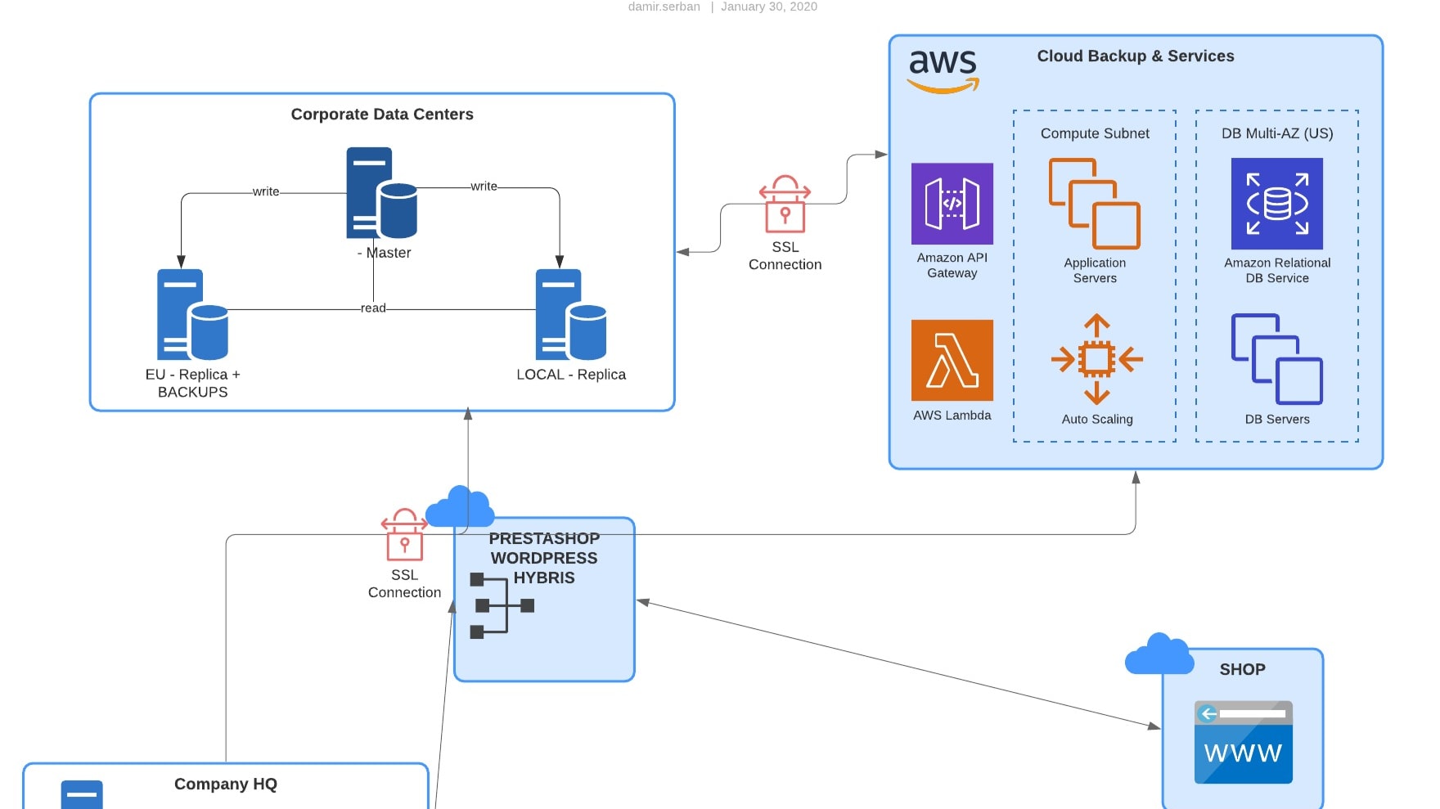1440x809 pixels.
Task: Select the PRESTASHOP WORDPRESS HYBRIS text
Action: pyautogui.click(x=544, y=558)
